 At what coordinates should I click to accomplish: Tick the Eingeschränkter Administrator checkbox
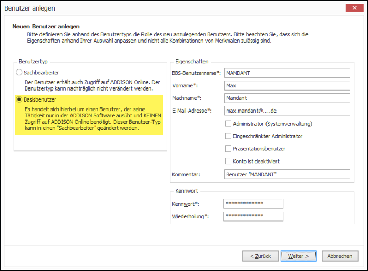click(x=228, y=136)
